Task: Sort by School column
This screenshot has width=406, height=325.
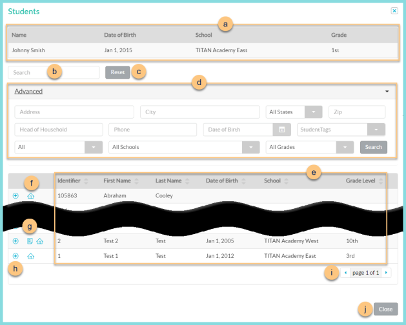Action: [x=286, y=181]
